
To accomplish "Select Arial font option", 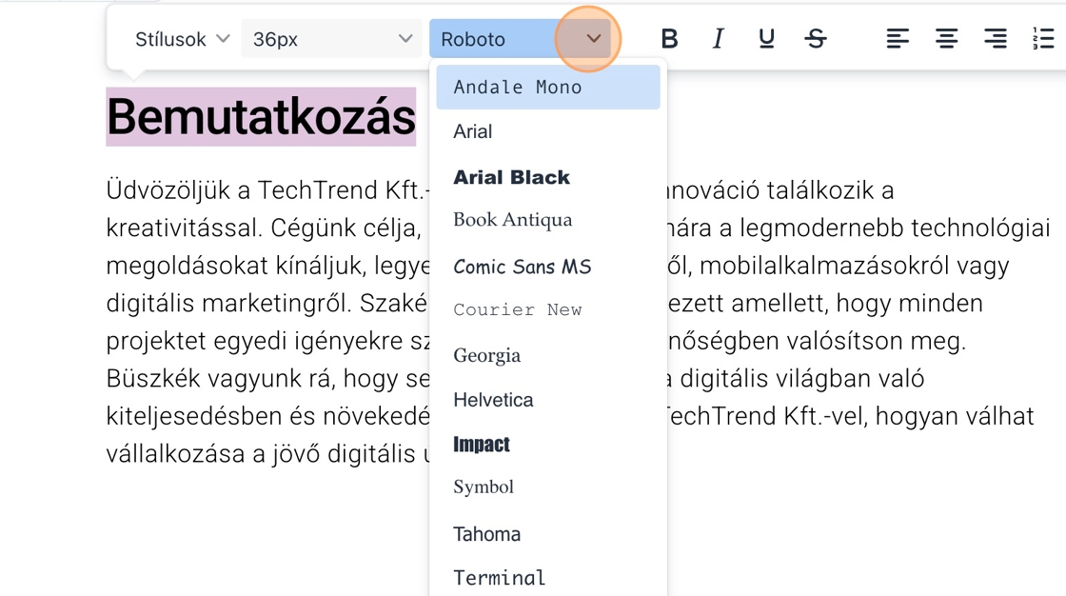I will (473, 132).
